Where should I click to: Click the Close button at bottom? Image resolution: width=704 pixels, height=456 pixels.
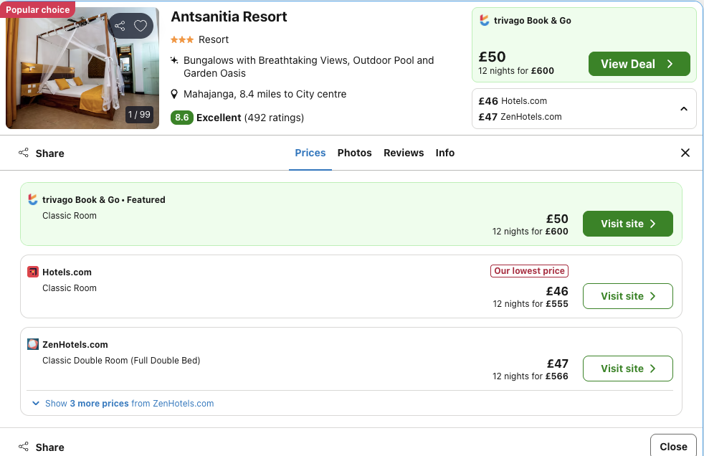coord(672,446)
